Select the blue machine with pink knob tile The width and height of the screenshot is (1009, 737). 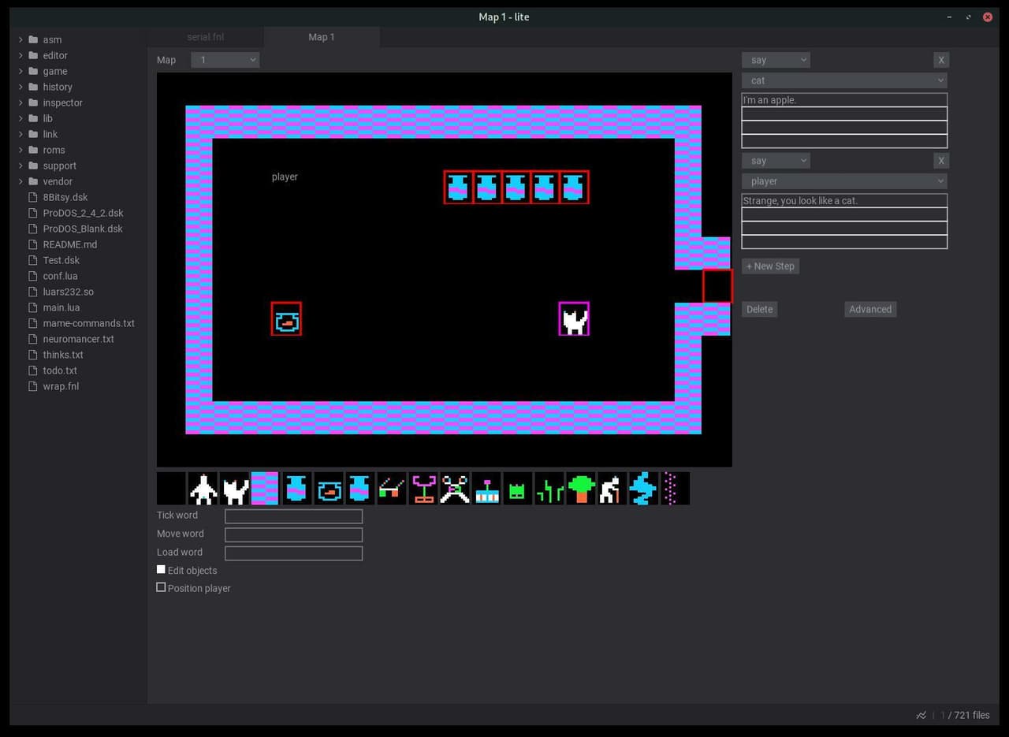tap(486, 489)
